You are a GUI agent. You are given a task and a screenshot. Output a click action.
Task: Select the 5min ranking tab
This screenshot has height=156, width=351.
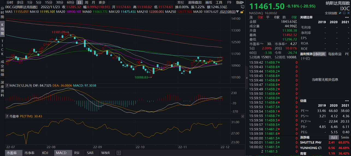click(x=344, y=137)
